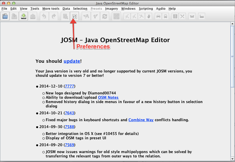The width and height of the screenshot is (235, 162).
Task: Click the exclamation mark preset icon
Action: click(x=175, y=16)
